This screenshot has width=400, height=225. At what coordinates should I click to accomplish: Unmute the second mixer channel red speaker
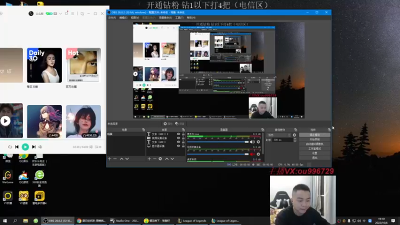pos(252,154)
